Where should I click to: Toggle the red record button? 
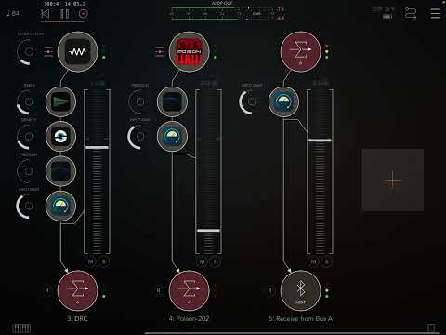click(x=84, y=14)
